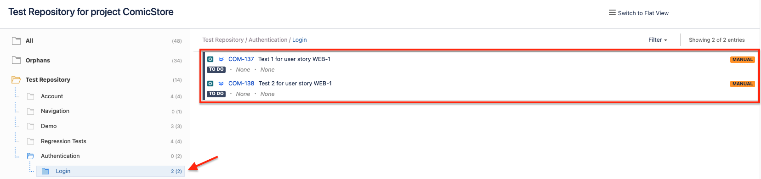
Task: Select the Account folder
Action: point(52,96)
